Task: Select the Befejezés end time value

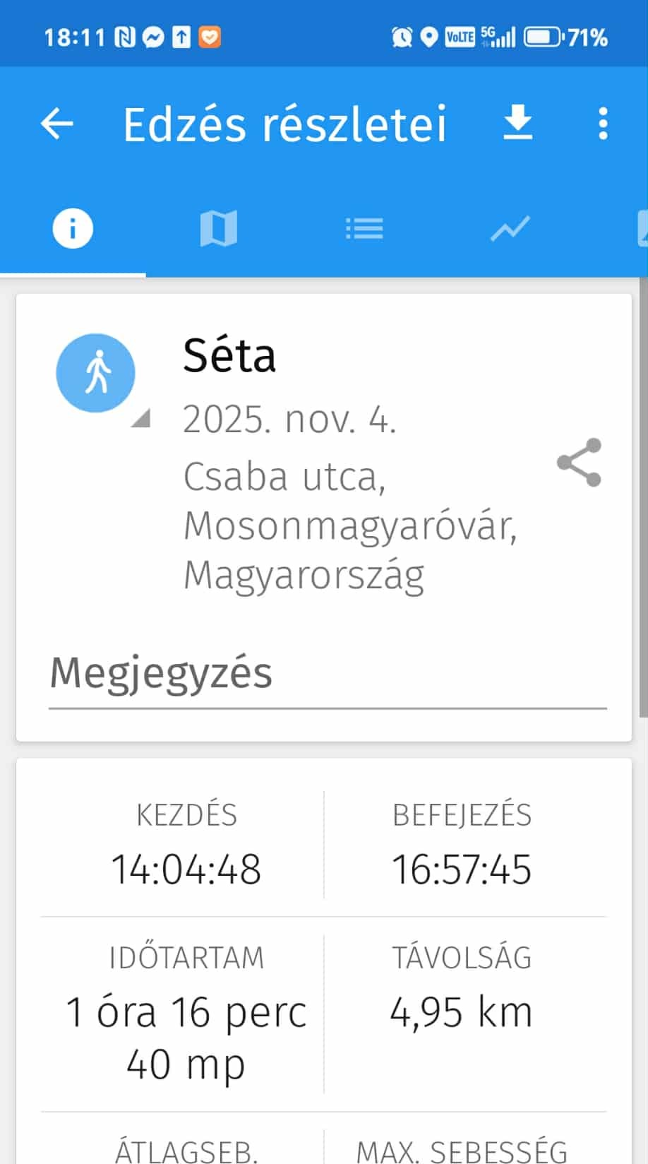Action: click(462, 869)
